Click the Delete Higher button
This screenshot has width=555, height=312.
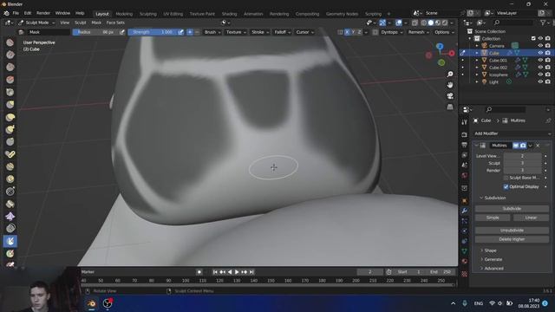point(512,239)
